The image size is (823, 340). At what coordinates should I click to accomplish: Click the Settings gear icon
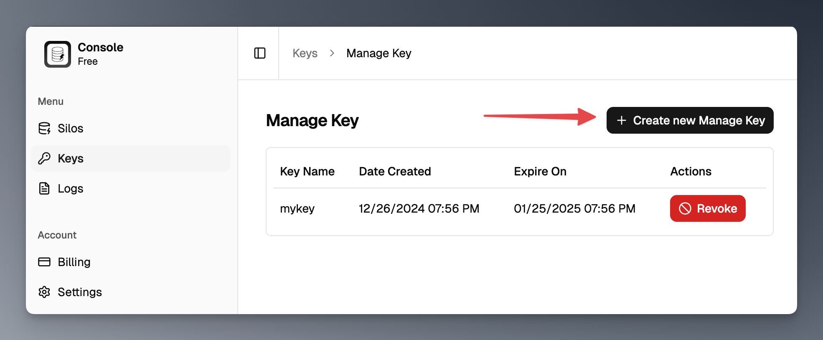pyautogui.click(x=44, y=292)
